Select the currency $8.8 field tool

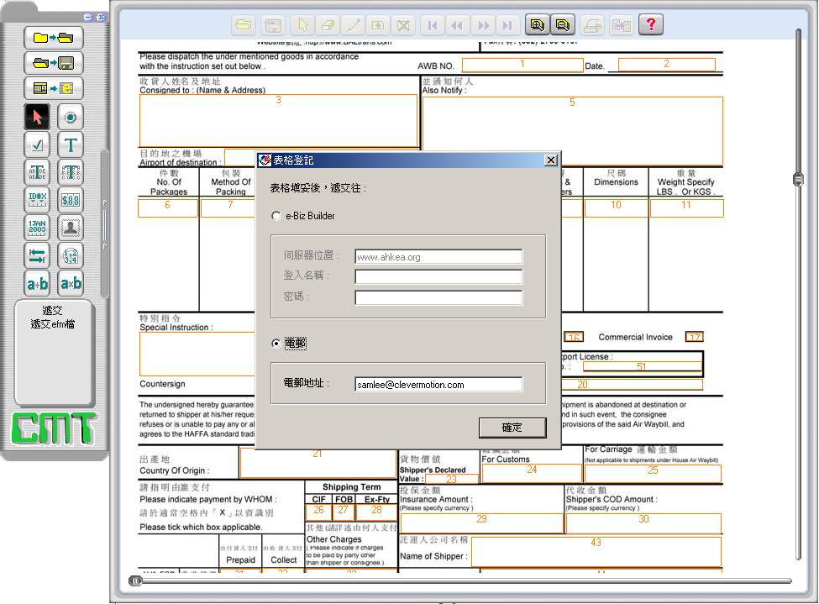[x=71, y=199]
